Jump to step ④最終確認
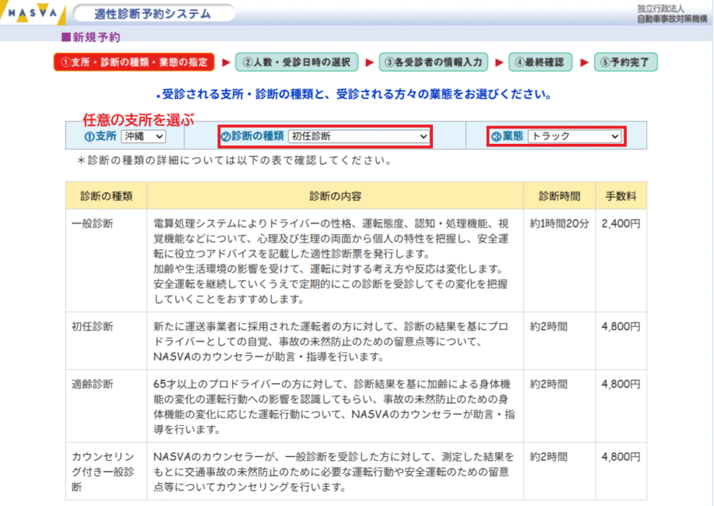 coord(540,62)
